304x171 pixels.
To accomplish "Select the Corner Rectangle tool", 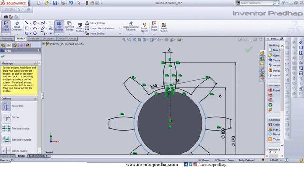I will pyautogui.click(x=27, y=28).
